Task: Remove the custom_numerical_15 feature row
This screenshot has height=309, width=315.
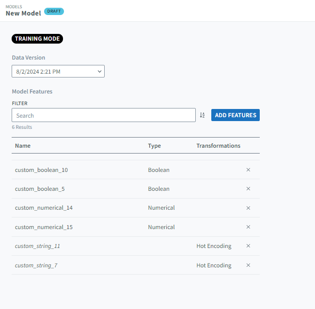Action: (248, 227)
